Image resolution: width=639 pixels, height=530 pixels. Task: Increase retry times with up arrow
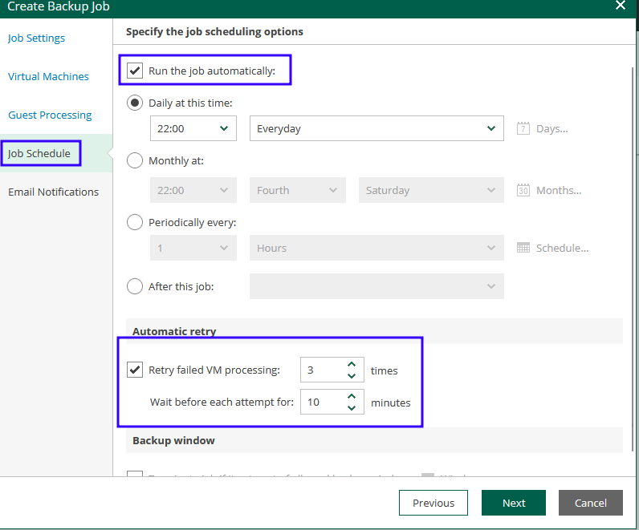352,364
